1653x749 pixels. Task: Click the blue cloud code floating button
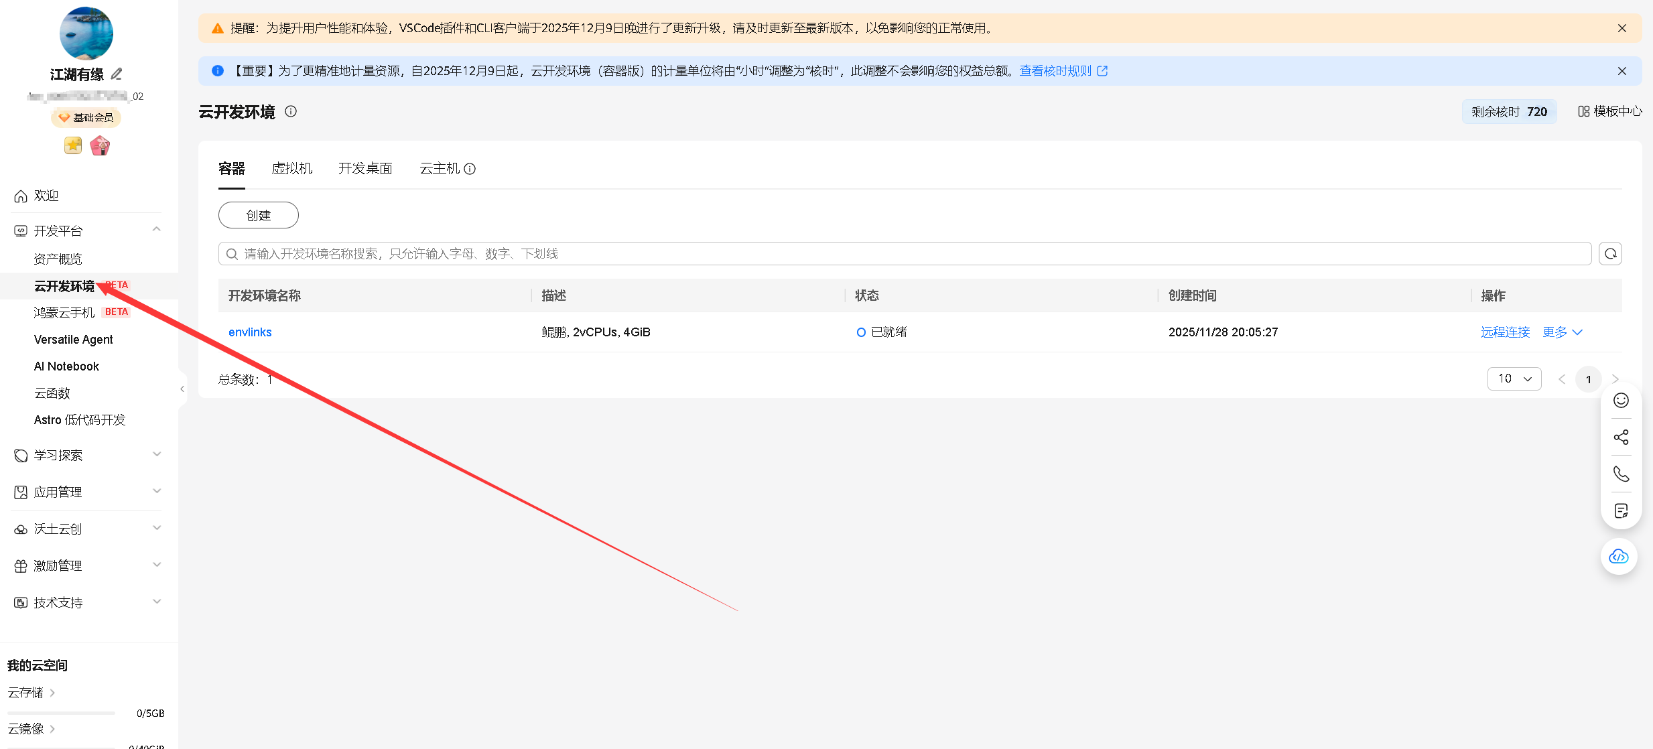coord(1619,557)
